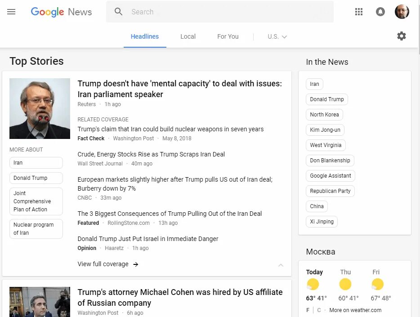The image size is (420, 317).
Task: Click the Top Stories heading
Action: click(x=37, y=61)
